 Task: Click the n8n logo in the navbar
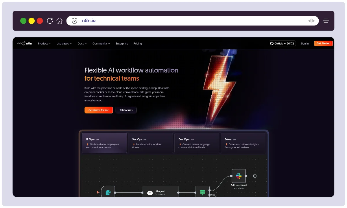coord(25,43)
